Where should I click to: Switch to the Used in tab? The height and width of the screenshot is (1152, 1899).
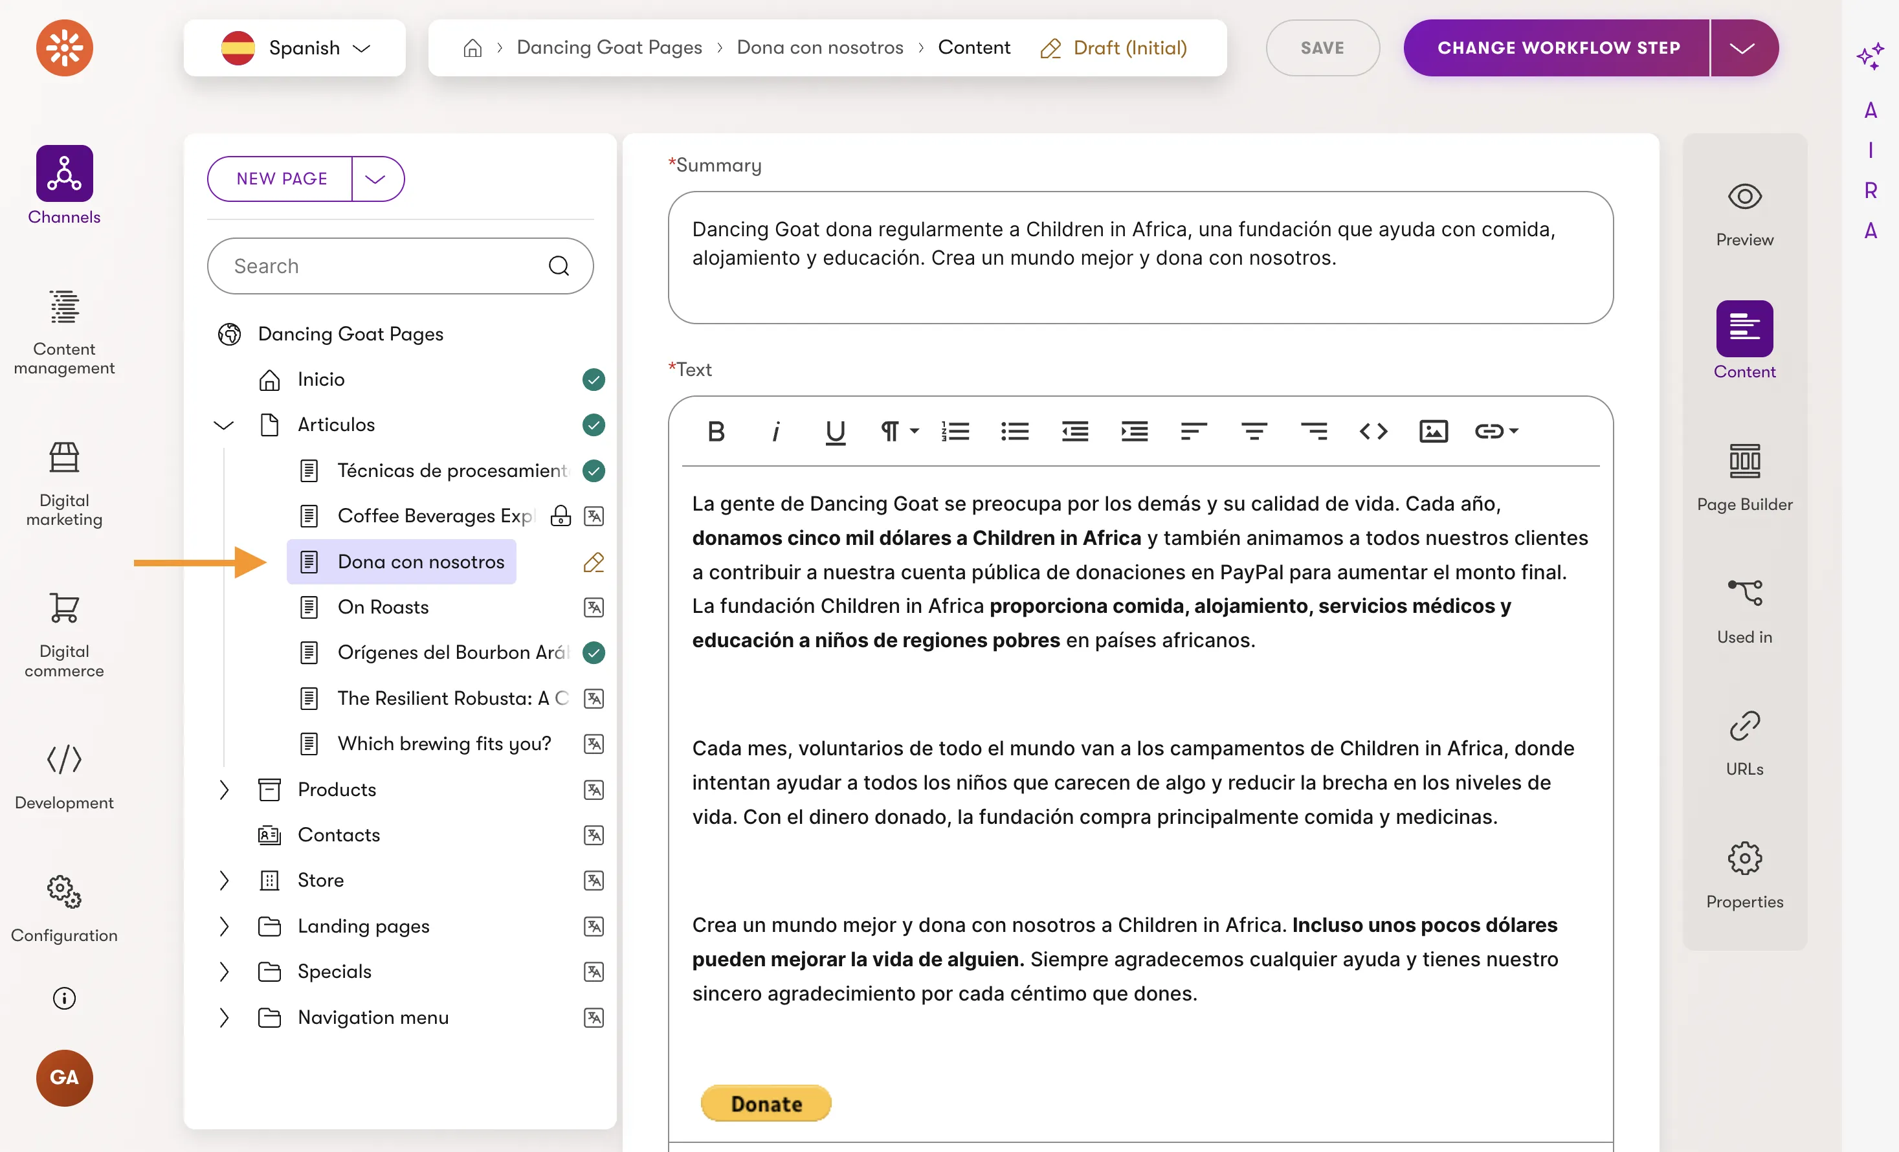(1744, 611)
